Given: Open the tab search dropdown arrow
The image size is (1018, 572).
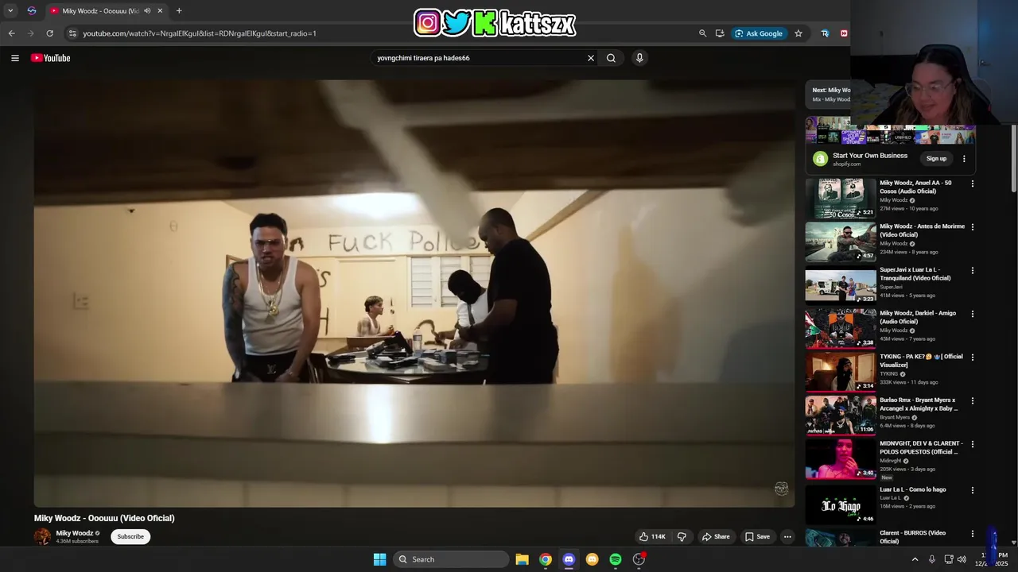Looking at the screenshot, I should point(10,11).
